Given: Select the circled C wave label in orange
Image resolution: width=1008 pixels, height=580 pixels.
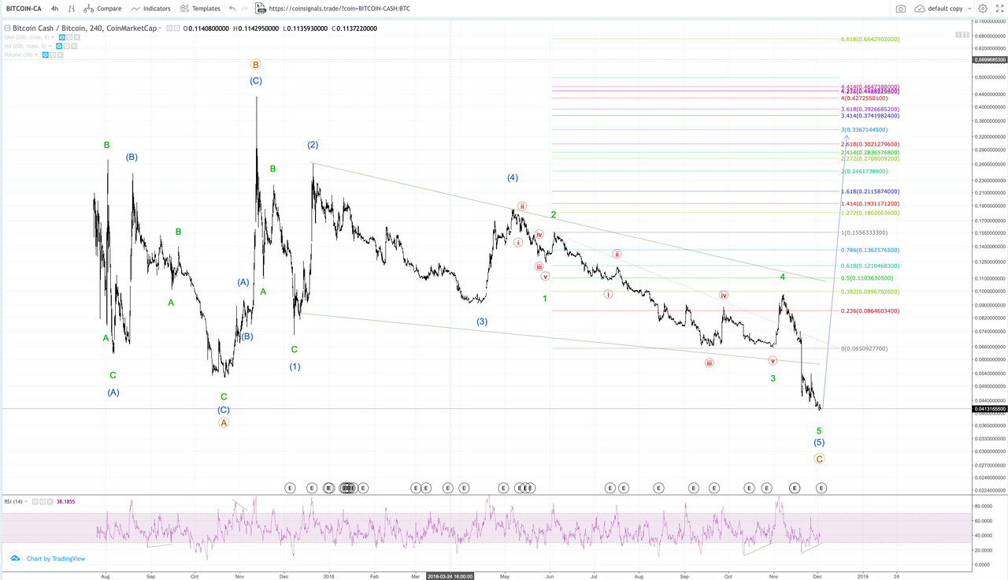Looking at the screenshot, I should pos(820,459).
